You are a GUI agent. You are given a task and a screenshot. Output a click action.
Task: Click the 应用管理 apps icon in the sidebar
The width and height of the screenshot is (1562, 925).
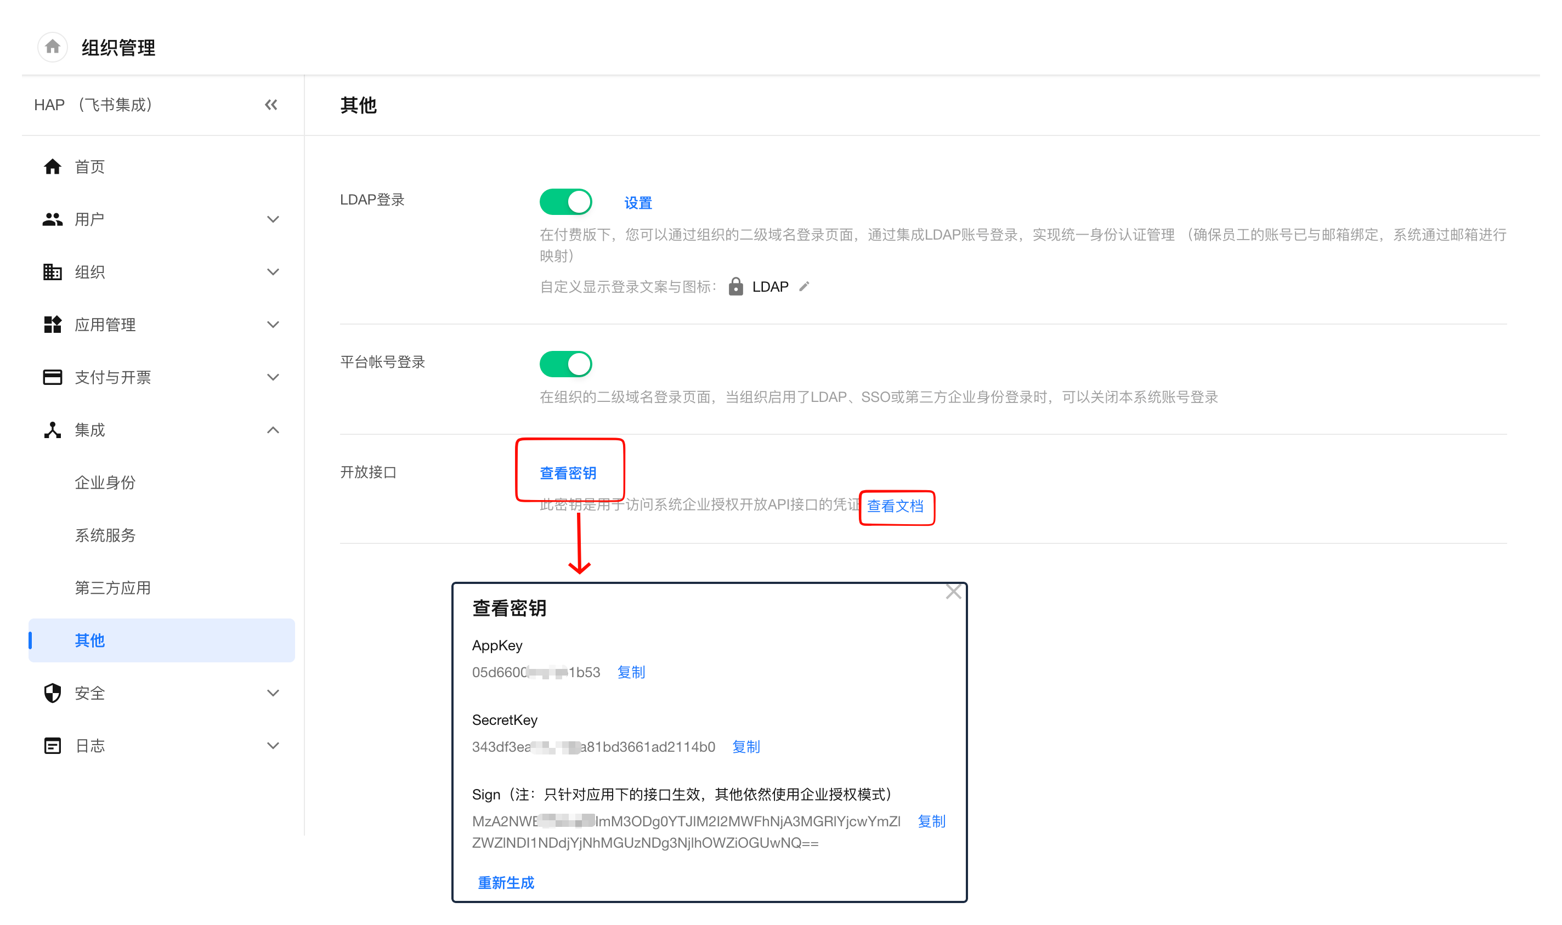click(x=52, y=324)
